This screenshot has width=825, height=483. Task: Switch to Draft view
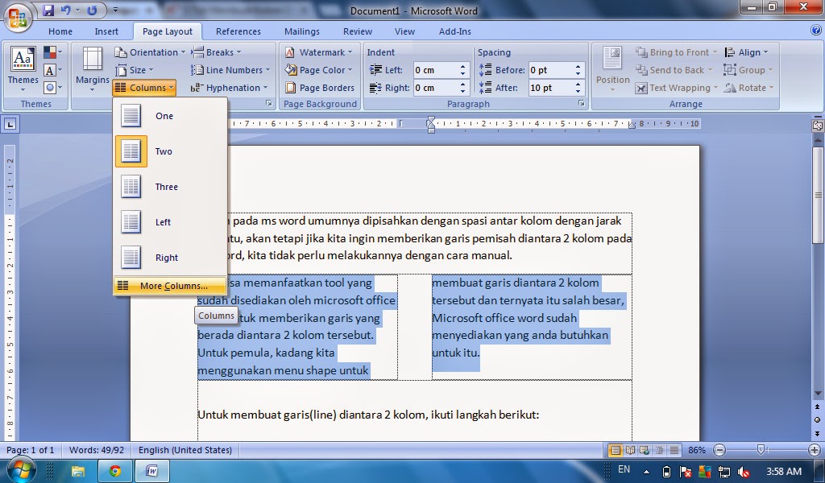pyautogui.click(x=674, y=450)
